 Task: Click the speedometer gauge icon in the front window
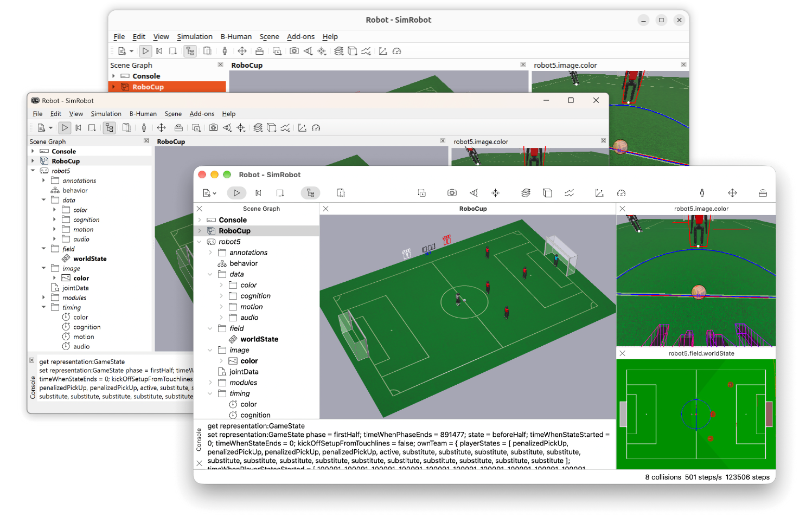tap(621, 193)
